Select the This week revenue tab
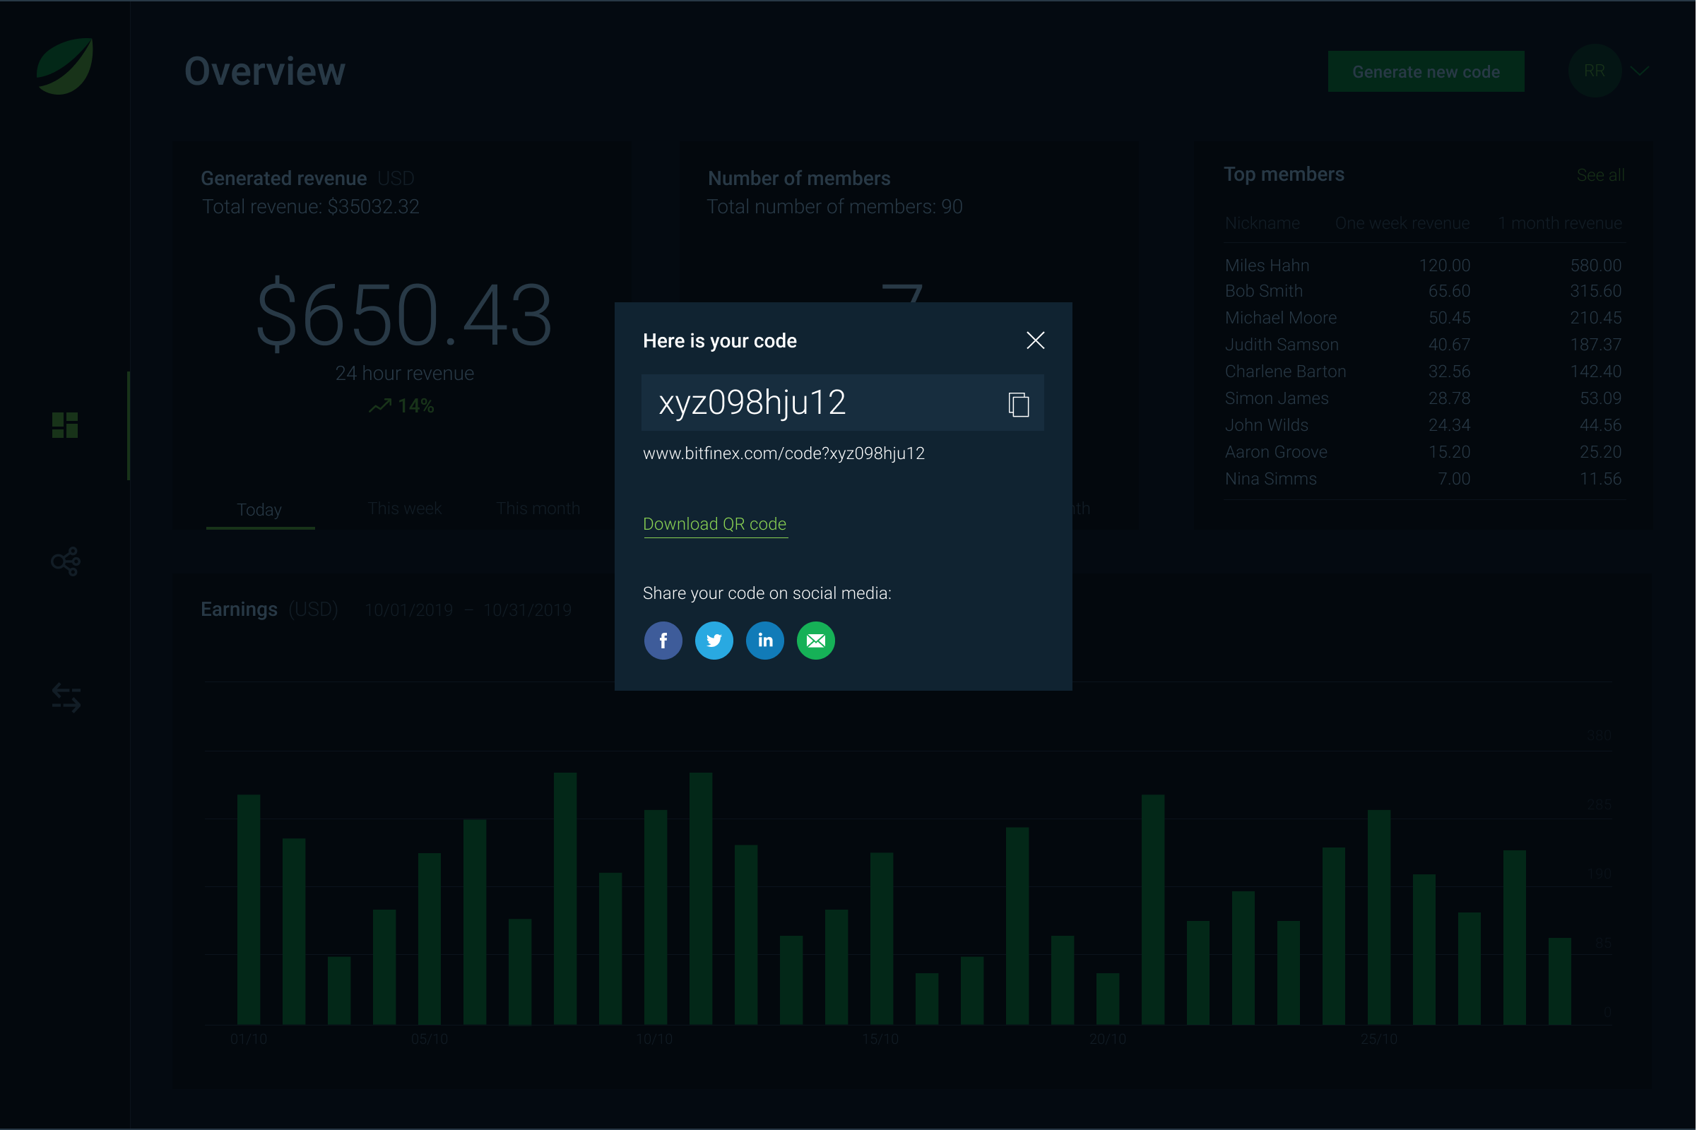 [404, 509]
